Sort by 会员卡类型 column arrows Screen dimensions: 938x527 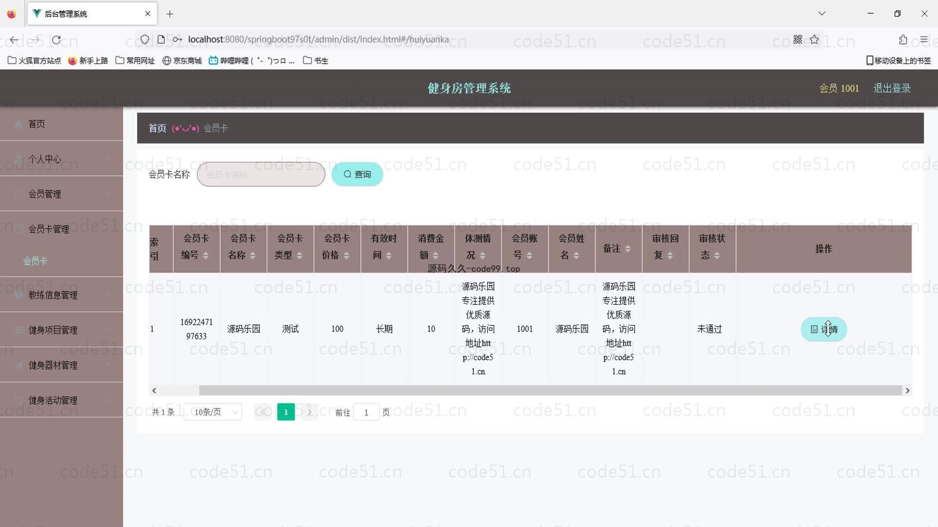(299, 256)
